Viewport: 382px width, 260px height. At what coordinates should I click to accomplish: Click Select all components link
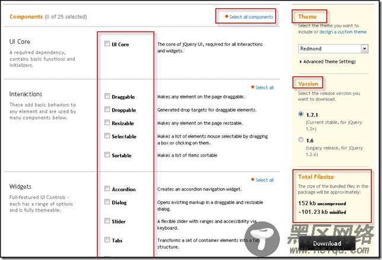coord(251,17)
